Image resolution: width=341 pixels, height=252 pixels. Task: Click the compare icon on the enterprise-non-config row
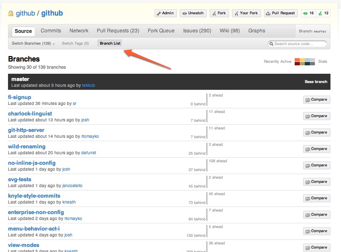tap(308, 215)
